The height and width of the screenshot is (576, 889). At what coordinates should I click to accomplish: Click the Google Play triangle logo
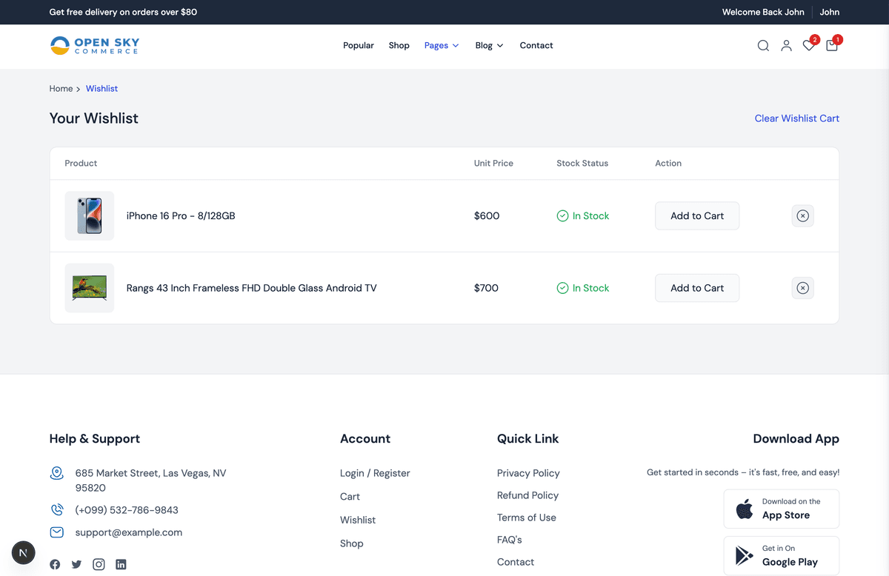744,555
